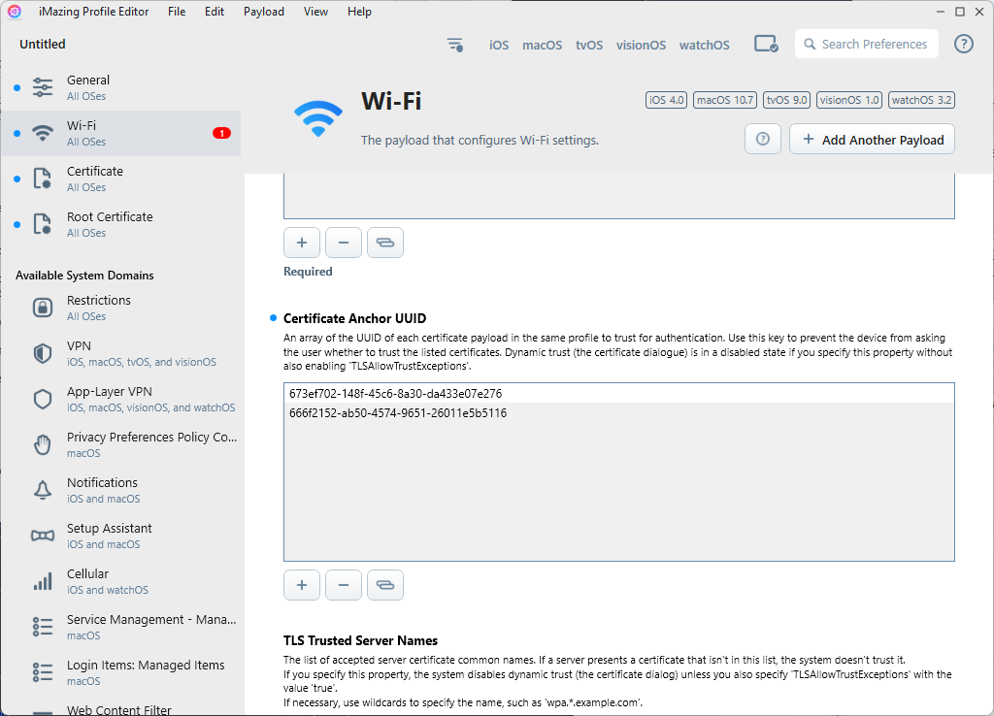Link a certificate payload to Anchor UUID list

point(385,585)
